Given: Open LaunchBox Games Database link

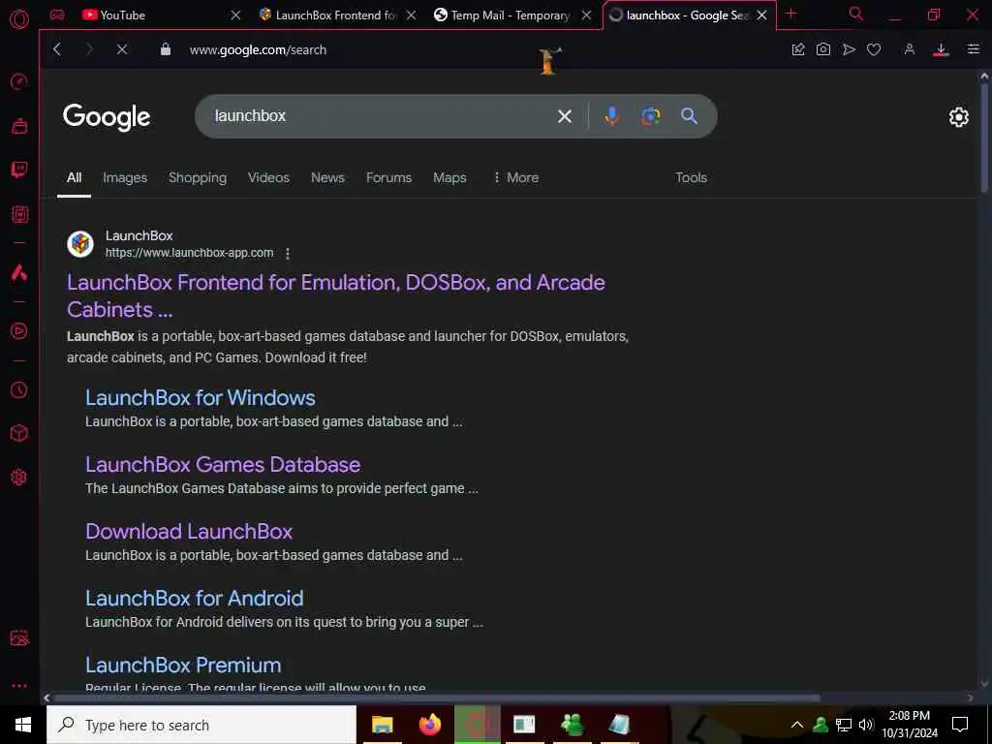Looking at the screenshot, I should click(x=223, y=464).
